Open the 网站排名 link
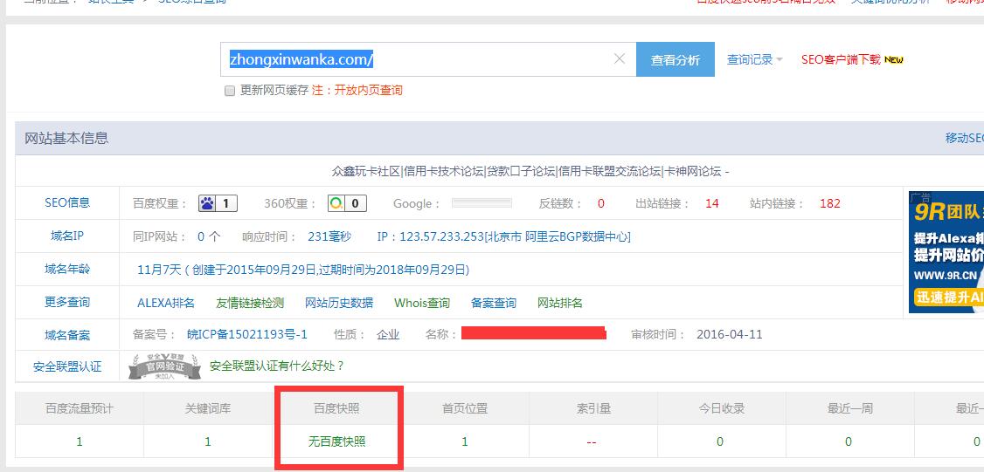This screenshot has height=472, width=984. point(560,303)
